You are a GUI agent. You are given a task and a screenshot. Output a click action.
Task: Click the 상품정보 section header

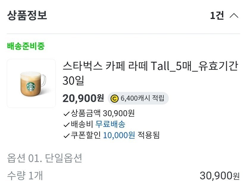(x=27, y=15)
